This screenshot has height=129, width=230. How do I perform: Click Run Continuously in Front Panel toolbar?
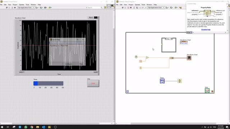[x=10, y=8]
